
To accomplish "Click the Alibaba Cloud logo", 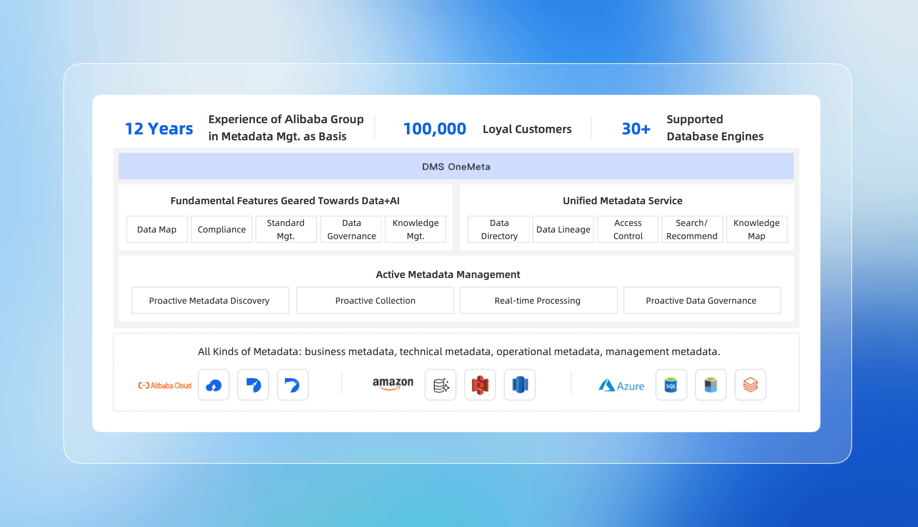I will click(165, 385).
